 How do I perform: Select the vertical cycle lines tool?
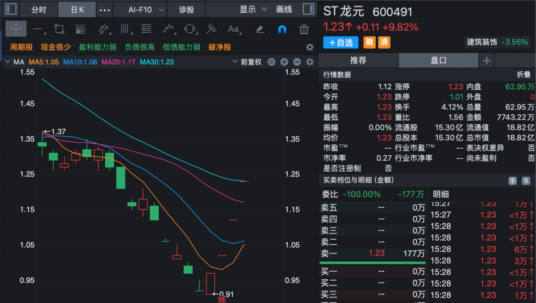pyautogui.click(x=126, y=29)
